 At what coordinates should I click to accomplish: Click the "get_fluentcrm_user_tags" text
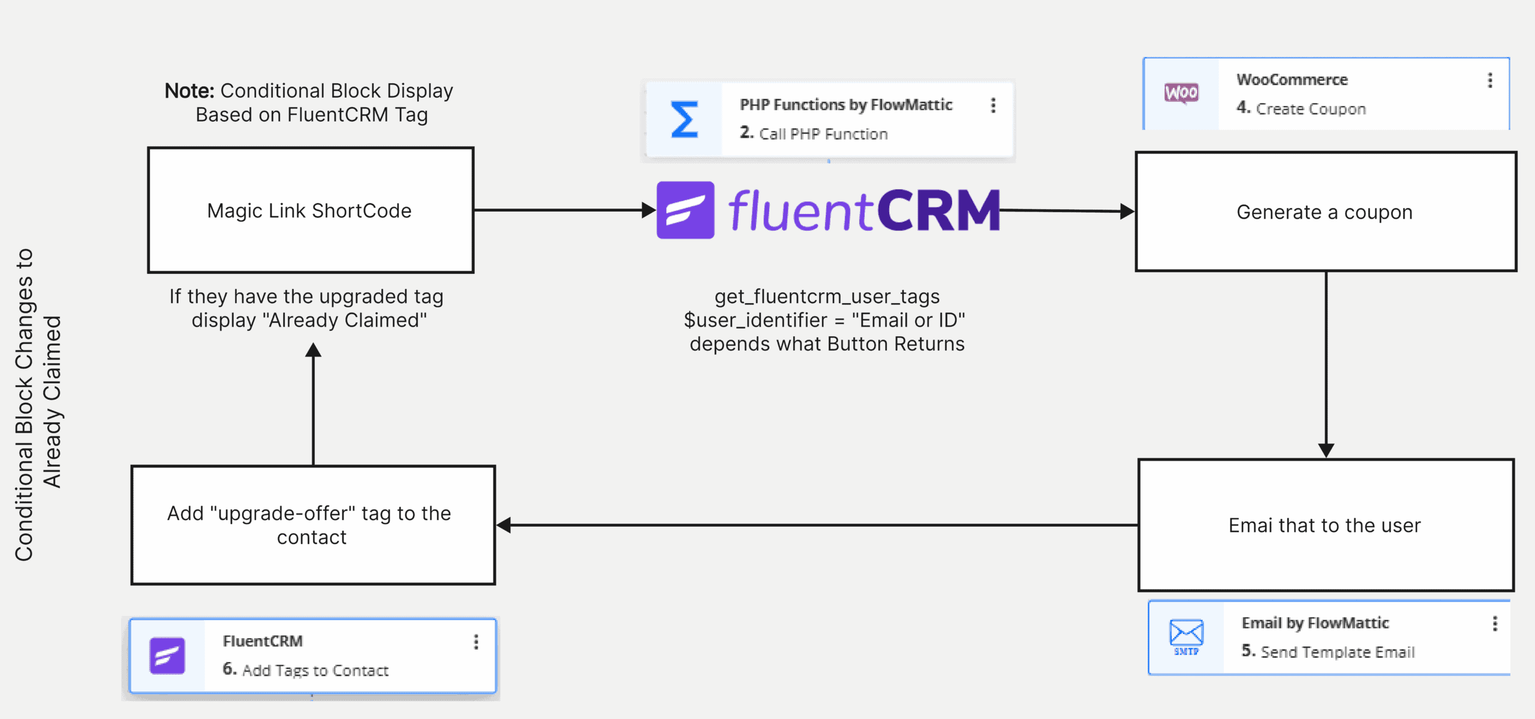[x=827, y=297]
